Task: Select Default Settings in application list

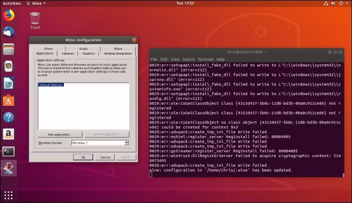Action: (x=51, y=85)
